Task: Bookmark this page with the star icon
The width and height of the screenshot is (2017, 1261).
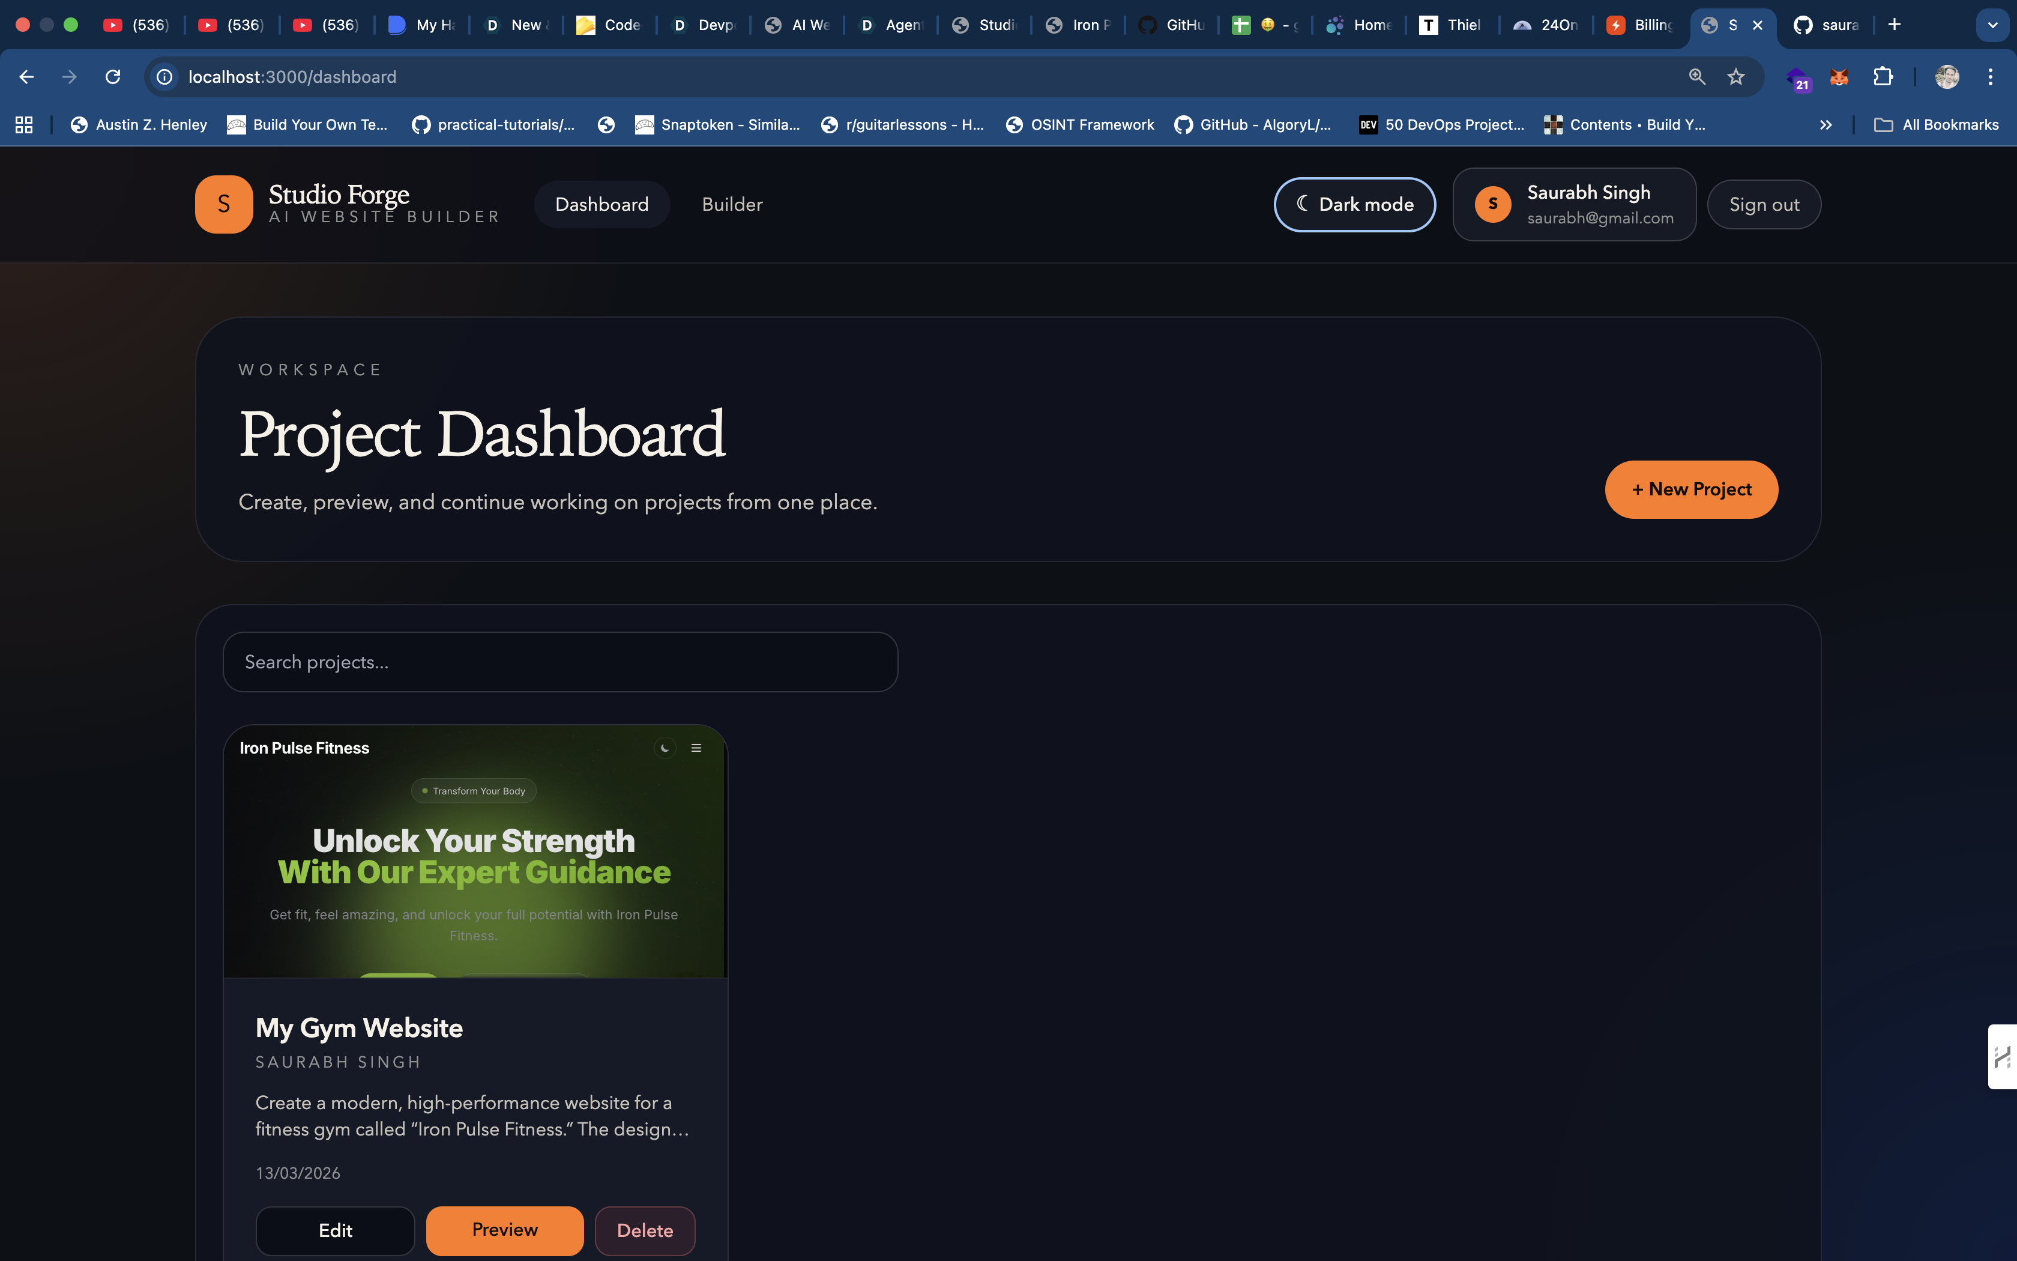Action: tap(1736, 77)
